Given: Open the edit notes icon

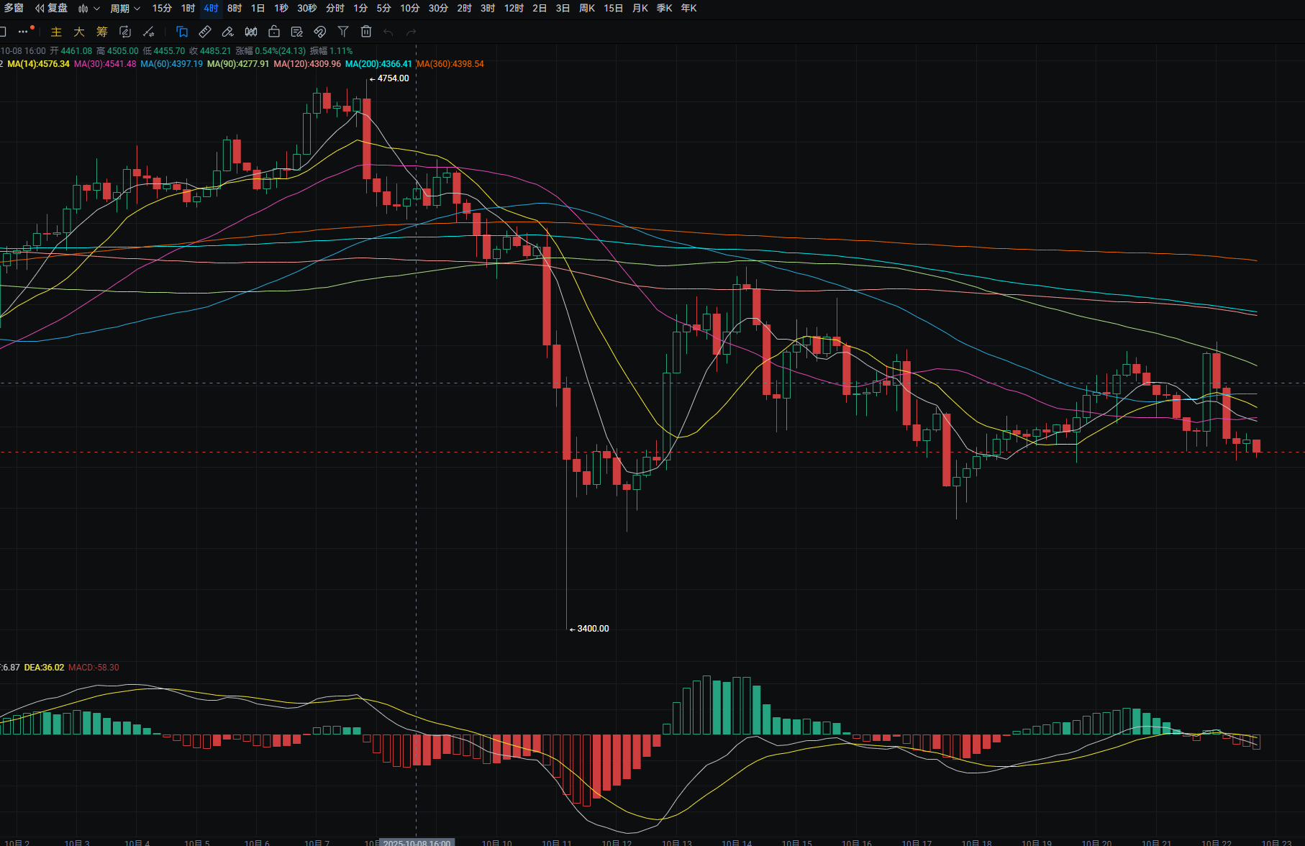Looking at the screenshot, I should point(297,32).
